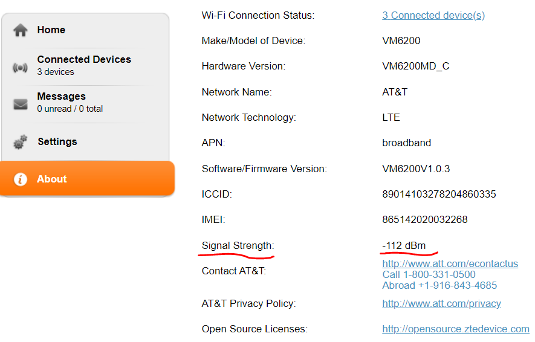Screen dimensions: 535x342
Task: Click the Settings gears icon
Action: pos(21,142)
